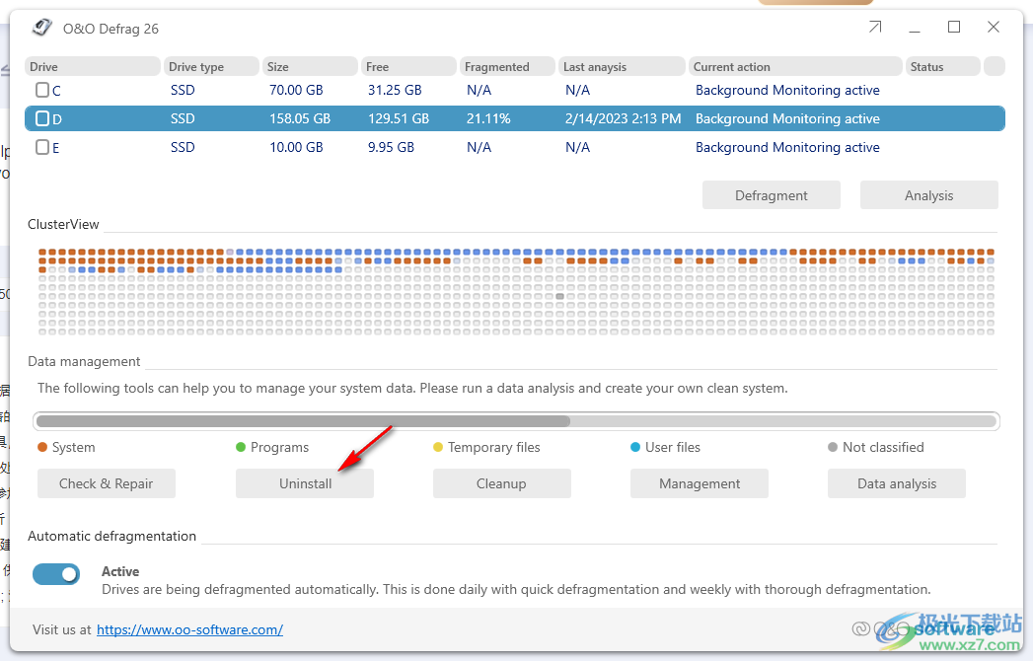Click the gray Not classified legend dot
Screen dimensions: 1033x661
coord(833,447)
